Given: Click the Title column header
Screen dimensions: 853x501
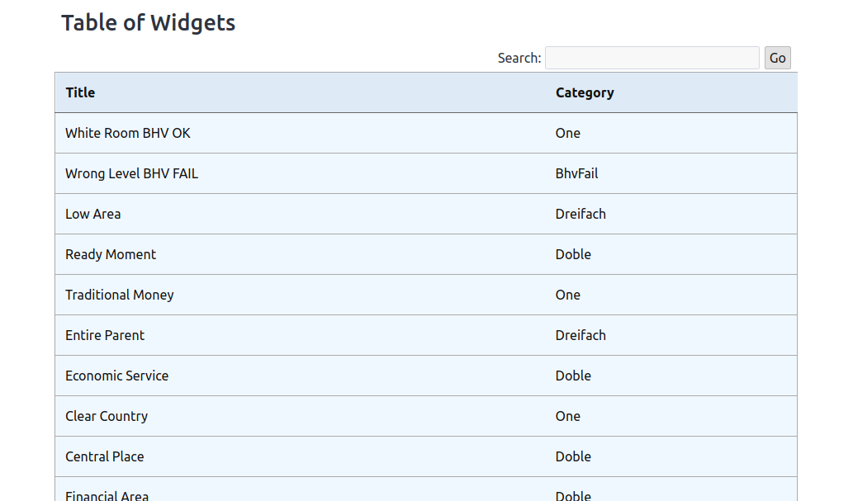Looking at the screenshot, I should tap(80, 92).
